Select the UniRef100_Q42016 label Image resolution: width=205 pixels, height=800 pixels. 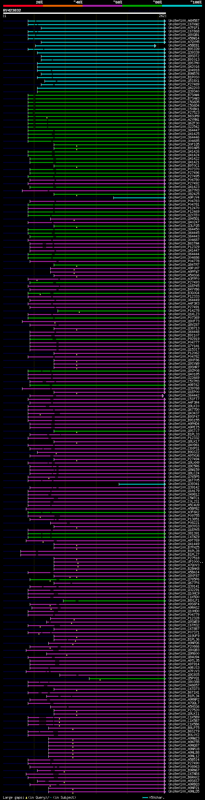[x=184, y=67]
